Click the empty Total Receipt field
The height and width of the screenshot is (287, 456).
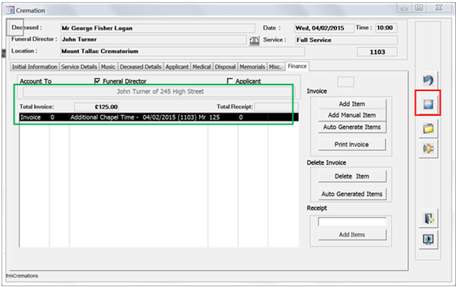click(x=276, y=107)
